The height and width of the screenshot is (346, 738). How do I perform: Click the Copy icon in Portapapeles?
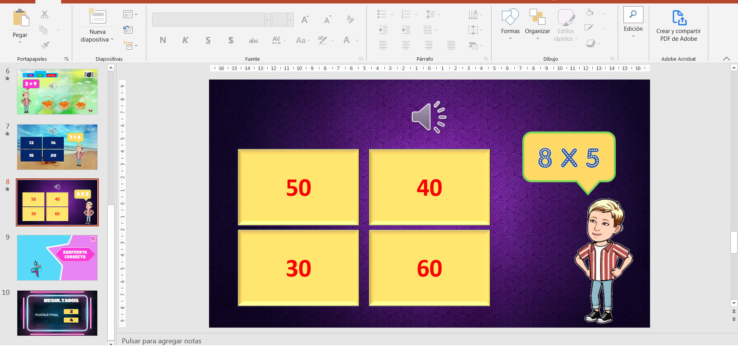pyautogui.click(x=43, y=30)
